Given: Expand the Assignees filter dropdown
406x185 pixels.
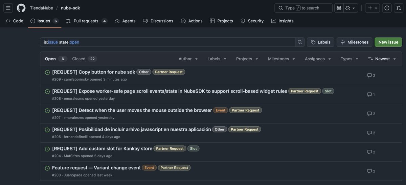Looking at the screenshot, I should [x=318, y=59].
